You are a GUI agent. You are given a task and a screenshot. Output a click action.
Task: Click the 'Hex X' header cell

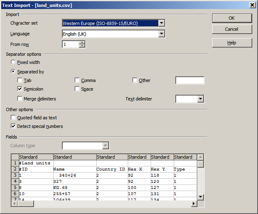tap(139, 169)
